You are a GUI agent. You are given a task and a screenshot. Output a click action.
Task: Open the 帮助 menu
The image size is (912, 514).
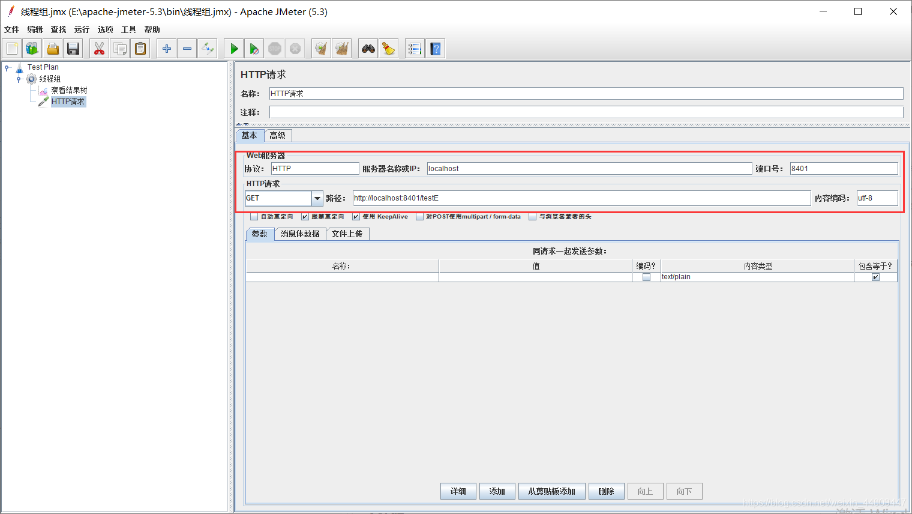pos(152,29)
